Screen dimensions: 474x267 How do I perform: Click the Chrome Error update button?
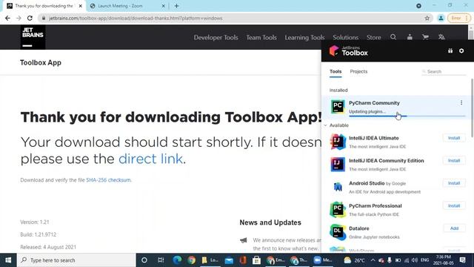pos(459,18)
